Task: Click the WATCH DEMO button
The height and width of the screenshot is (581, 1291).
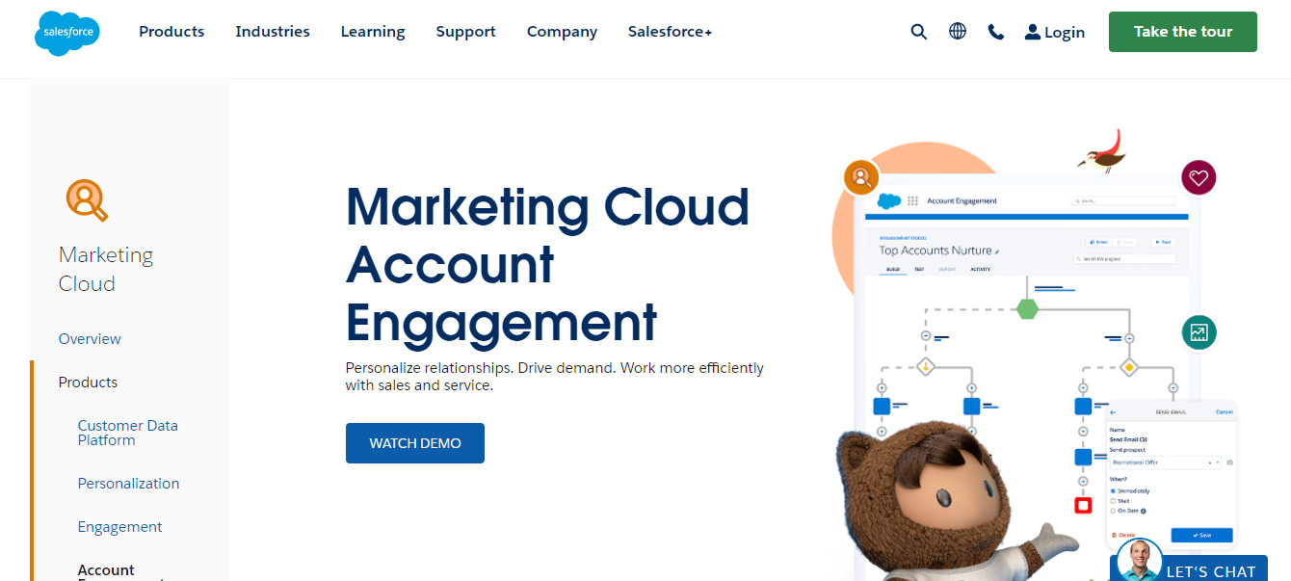Action: (415, 443)
